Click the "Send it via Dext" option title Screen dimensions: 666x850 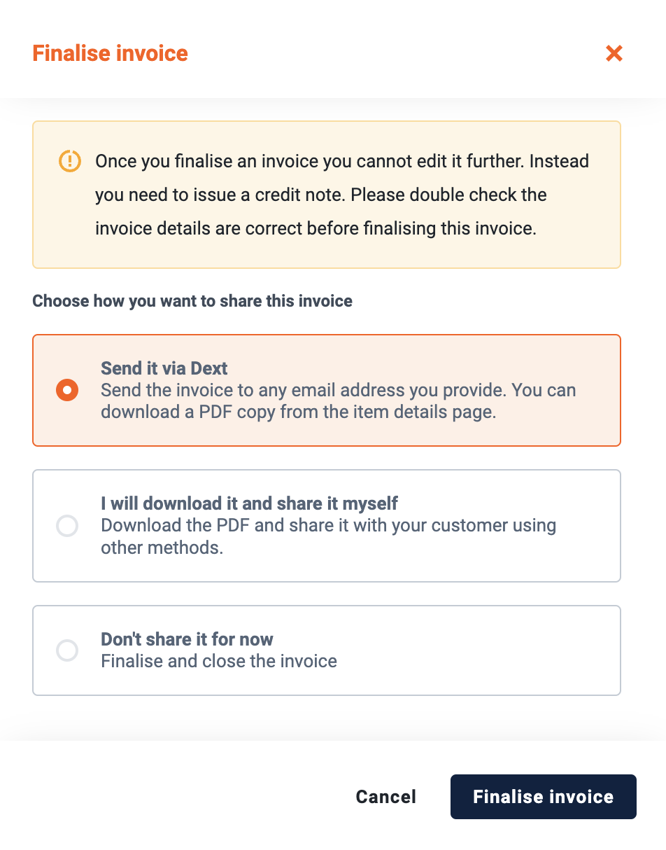tap(164, 368)
